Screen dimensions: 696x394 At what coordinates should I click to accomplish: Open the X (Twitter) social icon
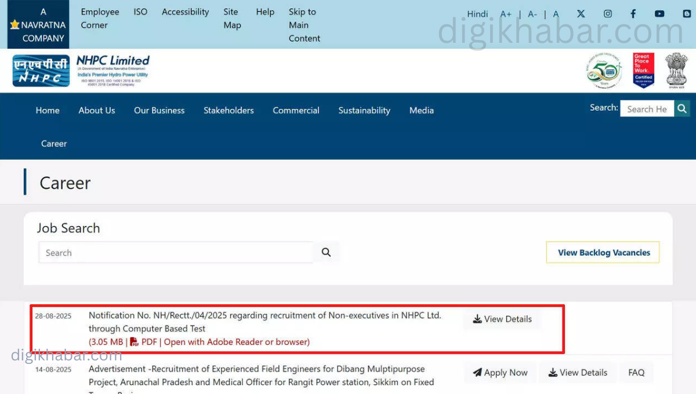[581, 14]
